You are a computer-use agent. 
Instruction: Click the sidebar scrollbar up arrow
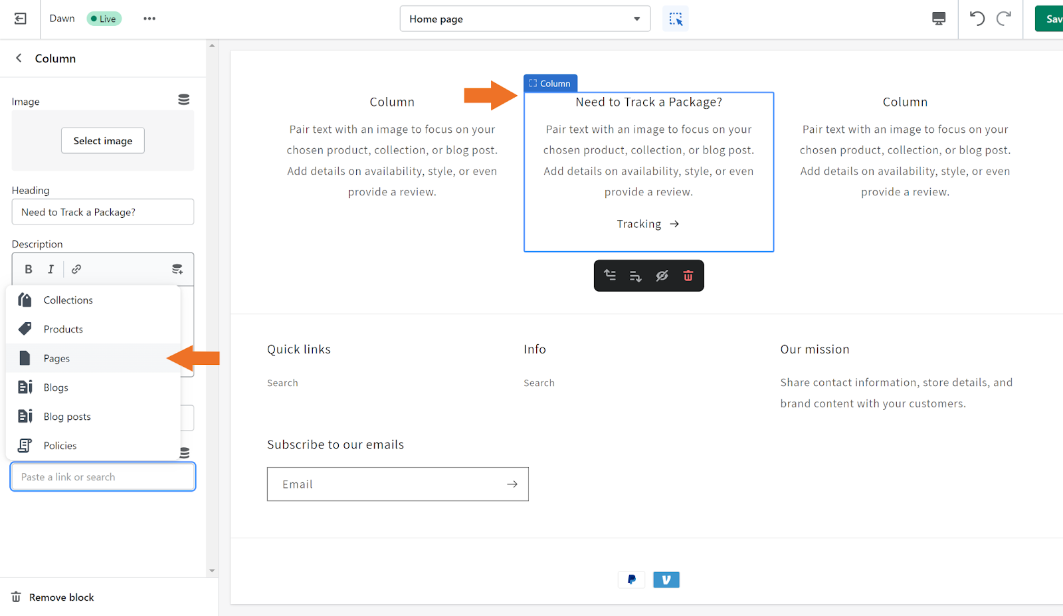click(212, 46)
